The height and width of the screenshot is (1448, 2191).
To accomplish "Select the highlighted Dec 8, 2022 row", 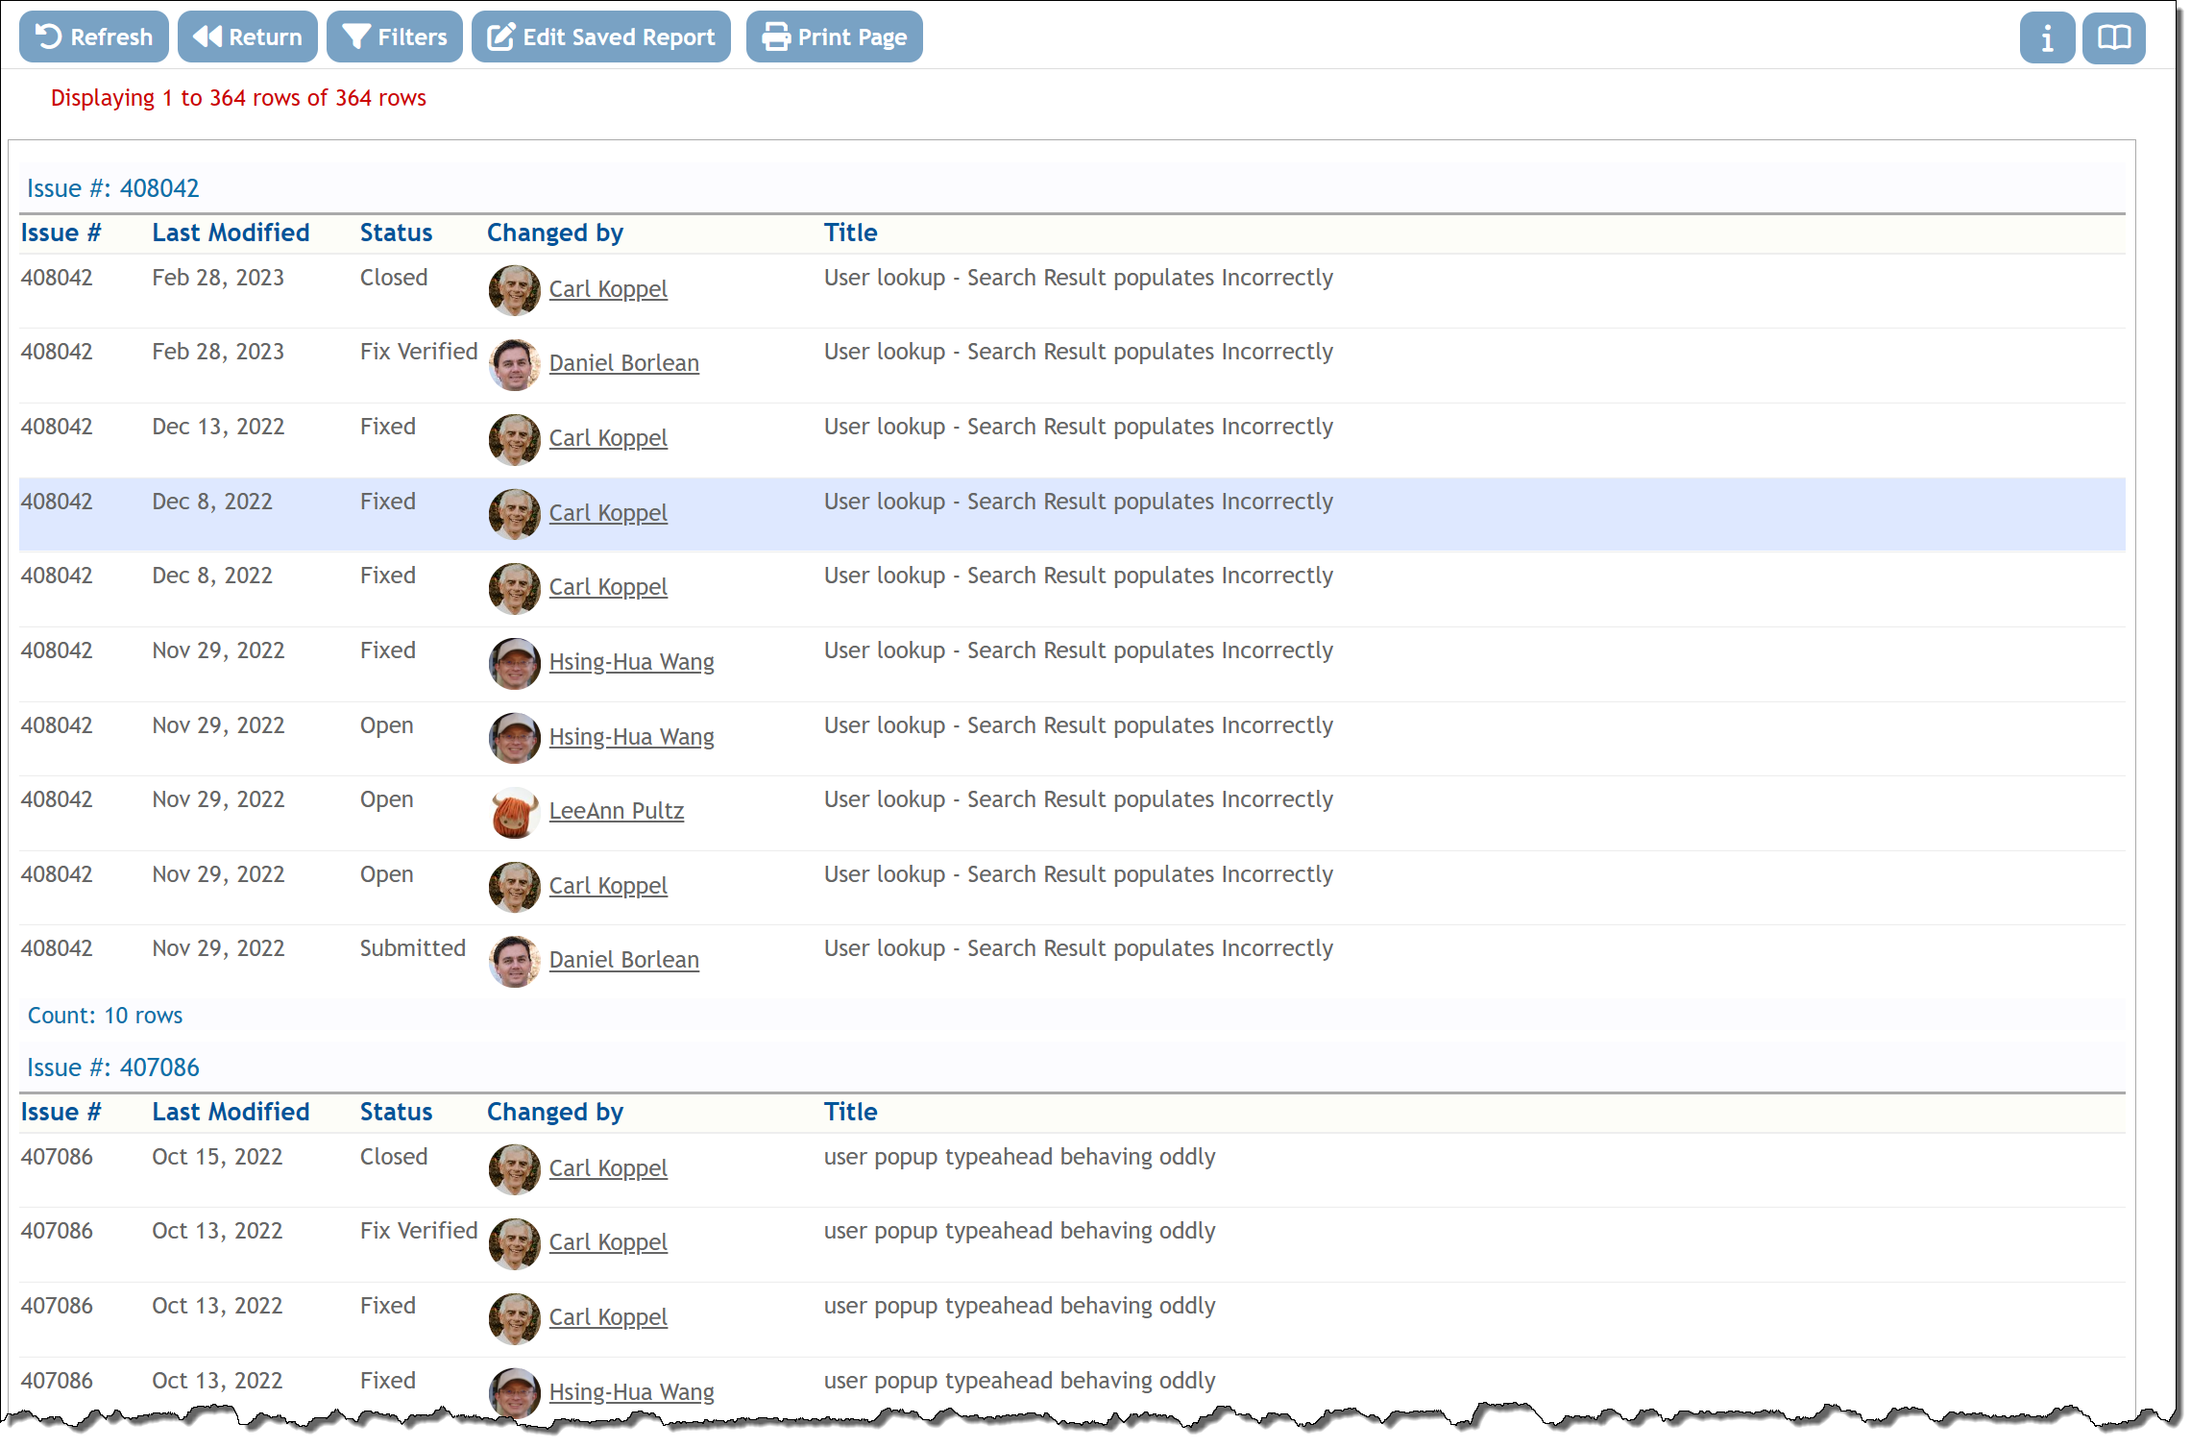I will 1071,514.
